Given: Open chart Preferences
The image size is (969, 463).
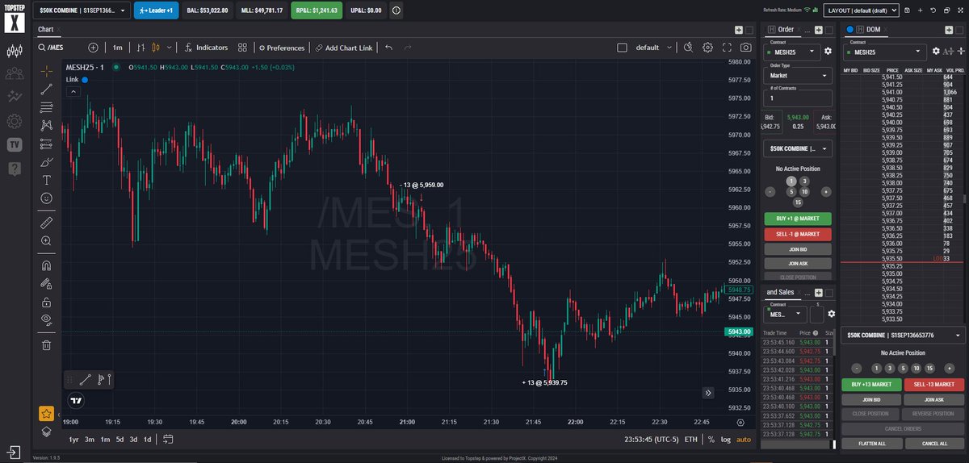Looking at the screenshot, I should click(x=282, y=48).
